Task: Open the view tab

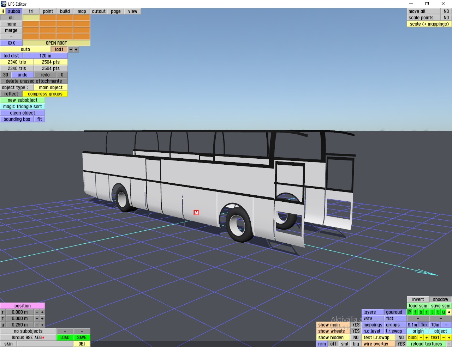Action: coord(133,11)
